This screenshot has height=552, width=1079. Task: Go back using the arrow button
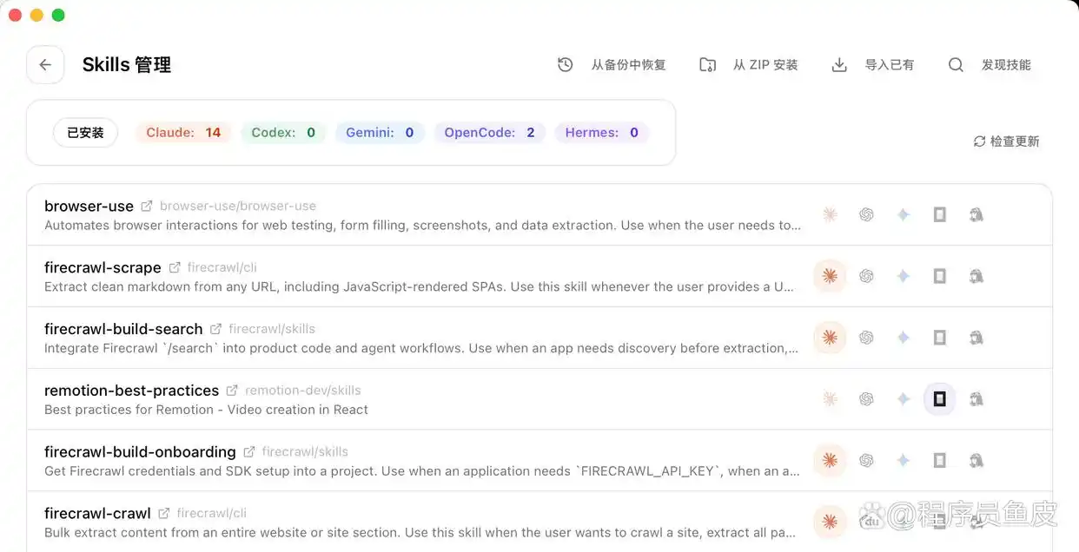tap(45, 65)
